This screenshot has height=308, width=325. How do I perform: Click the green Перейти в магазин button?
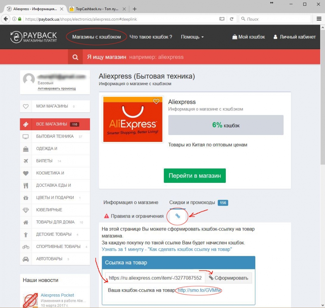click(195, 176)
